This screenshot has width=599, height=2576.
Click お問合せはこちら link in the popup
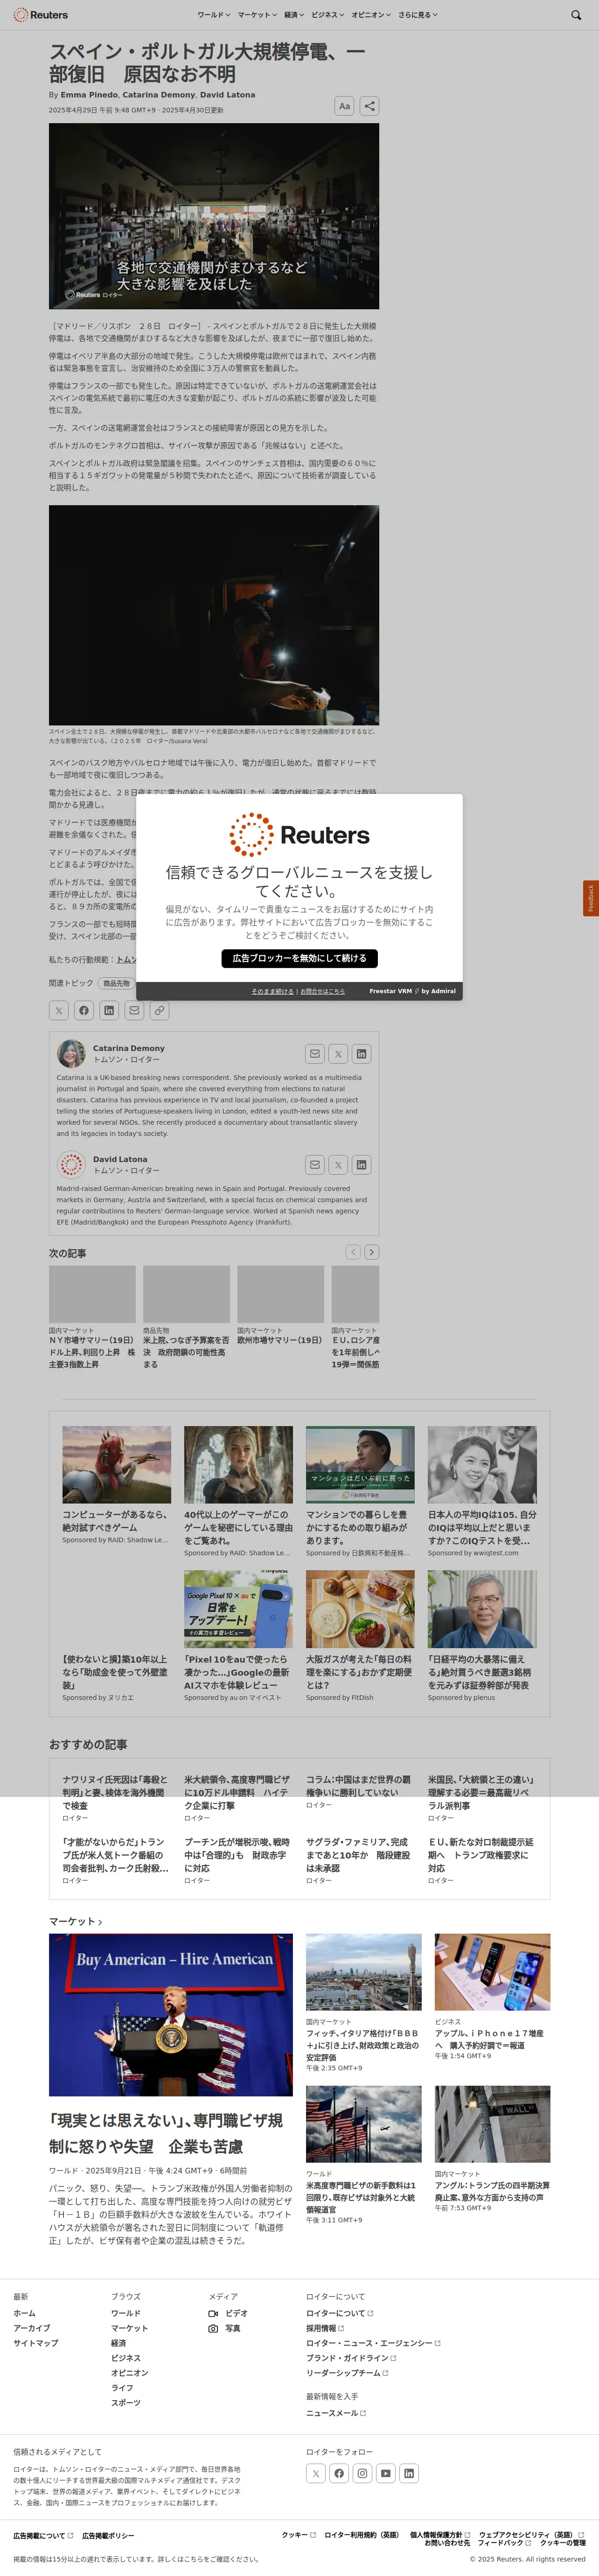click(322, 991)
